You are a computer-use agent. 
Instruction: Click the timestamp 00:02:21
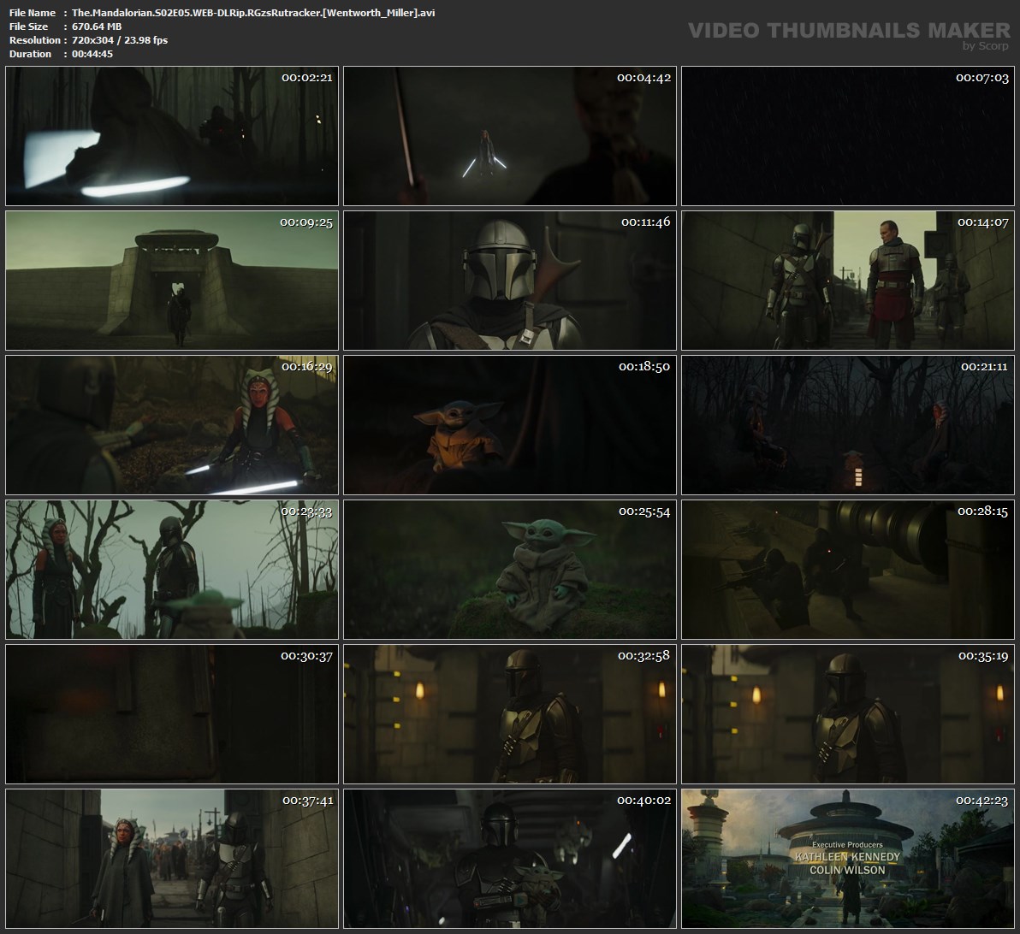click(307, 77)
